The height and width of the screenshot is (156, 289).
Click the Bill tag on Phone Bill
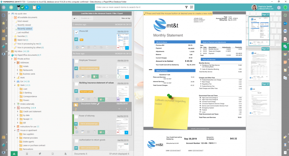coord(82,40)
